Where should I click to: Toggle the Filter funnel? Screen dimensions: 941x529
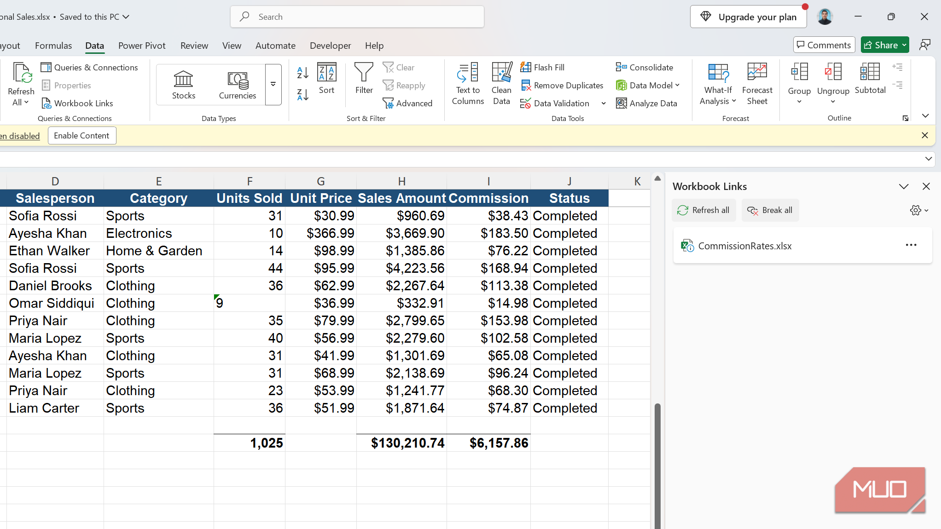point(364,79)
